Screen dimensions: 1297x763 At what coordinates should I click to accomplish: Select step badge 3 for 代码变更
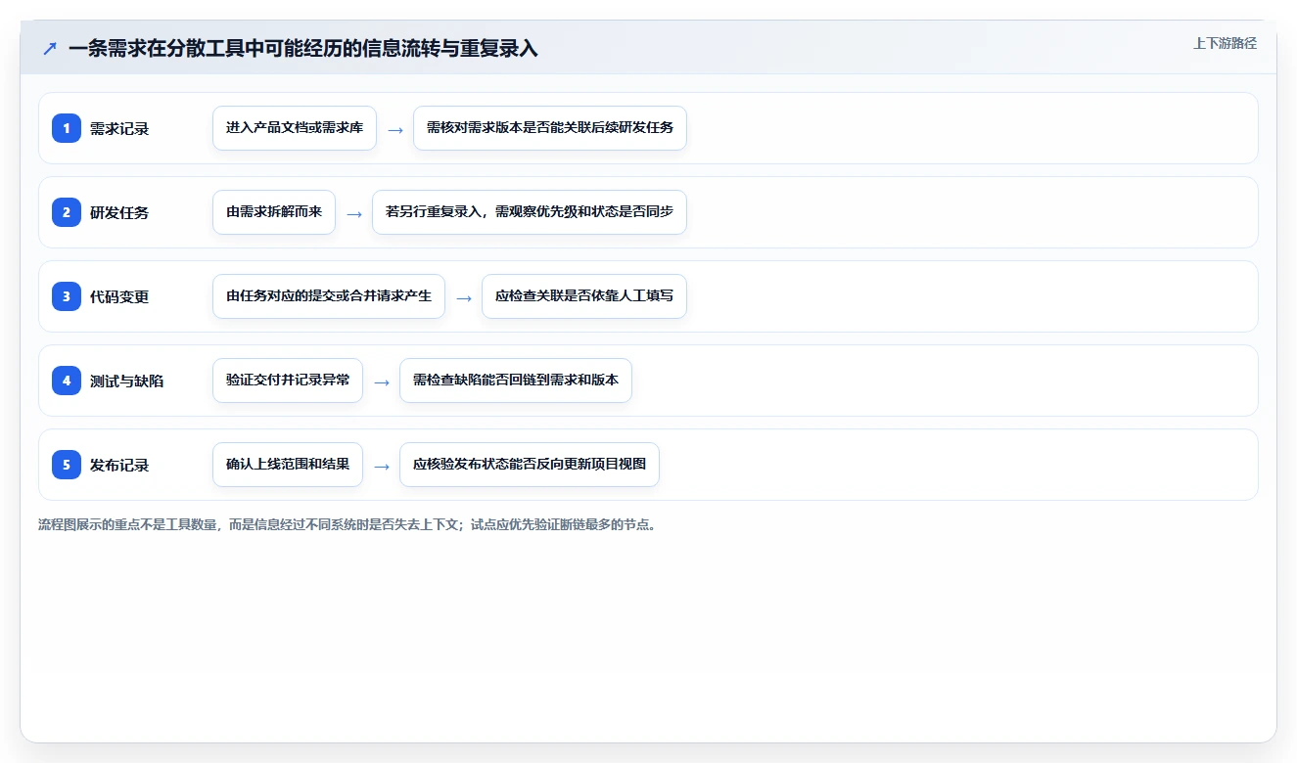point(67,296)
